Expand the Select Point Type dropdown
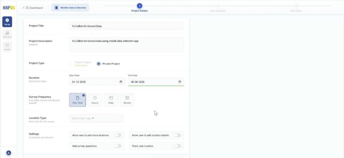Screen dimensions: 344x158 coord(96,118)
